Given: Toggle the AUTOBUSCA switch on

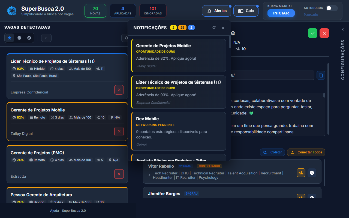Looking at the screenshot, I should (x=332, y=8).
